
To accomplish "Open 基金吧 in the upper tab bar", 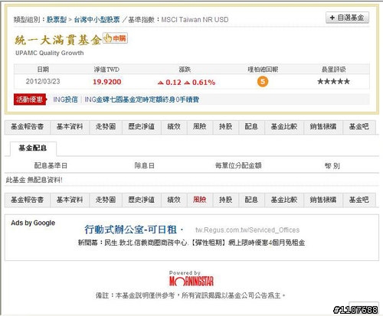I will pyautogui.click(x=359, y=126).
